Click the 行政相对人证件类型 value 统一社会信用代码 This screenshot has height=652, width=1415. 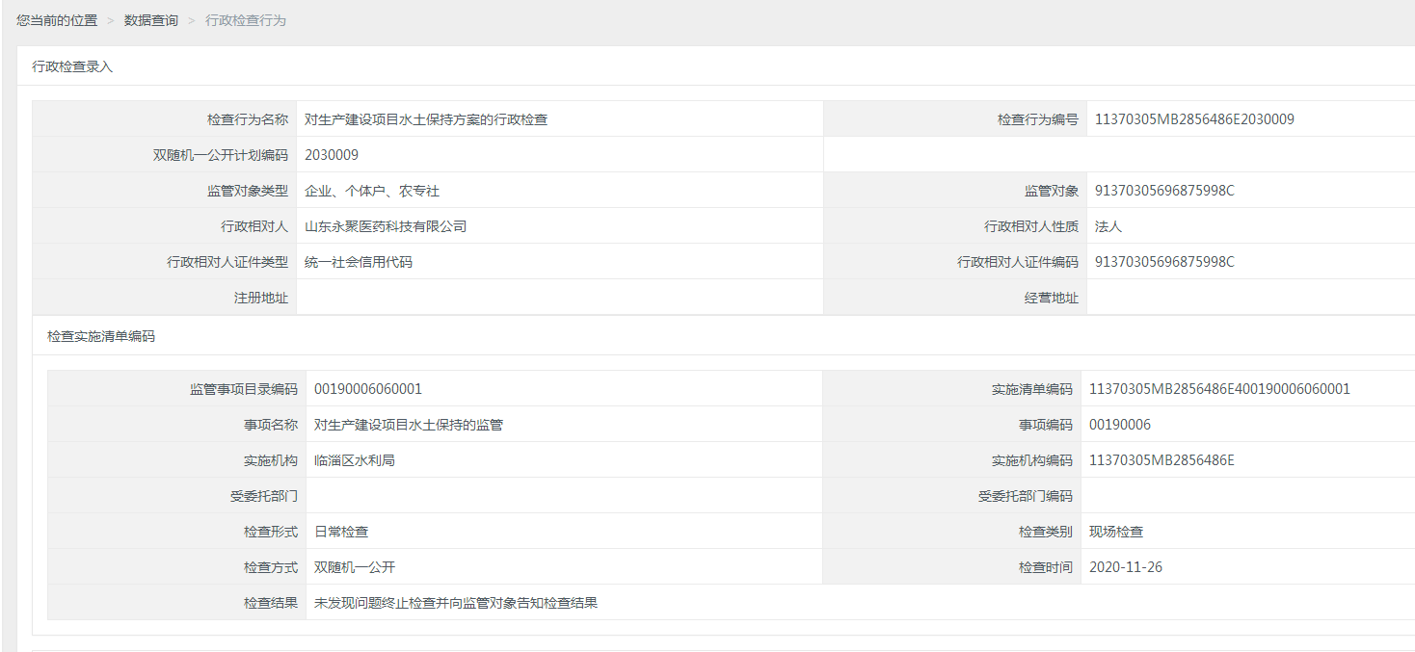359,262
